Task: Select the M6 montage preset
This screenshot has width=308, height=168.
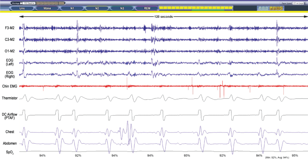Action: coord(56,3)
